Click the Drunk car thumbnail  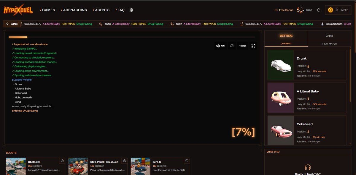coord(281,65)
